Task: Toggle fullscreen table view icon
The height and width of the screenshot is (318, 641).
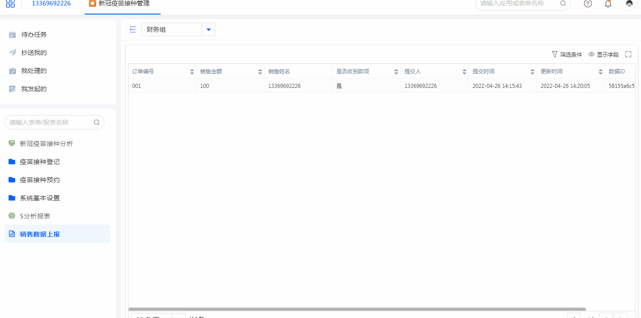Action: click(628, 54)
